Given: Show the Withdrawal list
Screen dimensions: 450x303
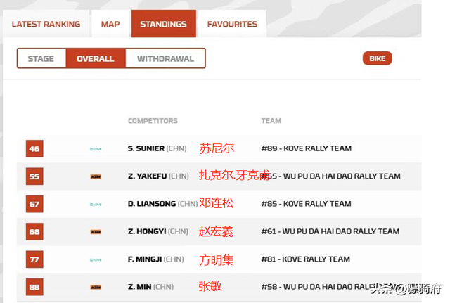Looking at the screenshot, I should (x=166, y=58).
